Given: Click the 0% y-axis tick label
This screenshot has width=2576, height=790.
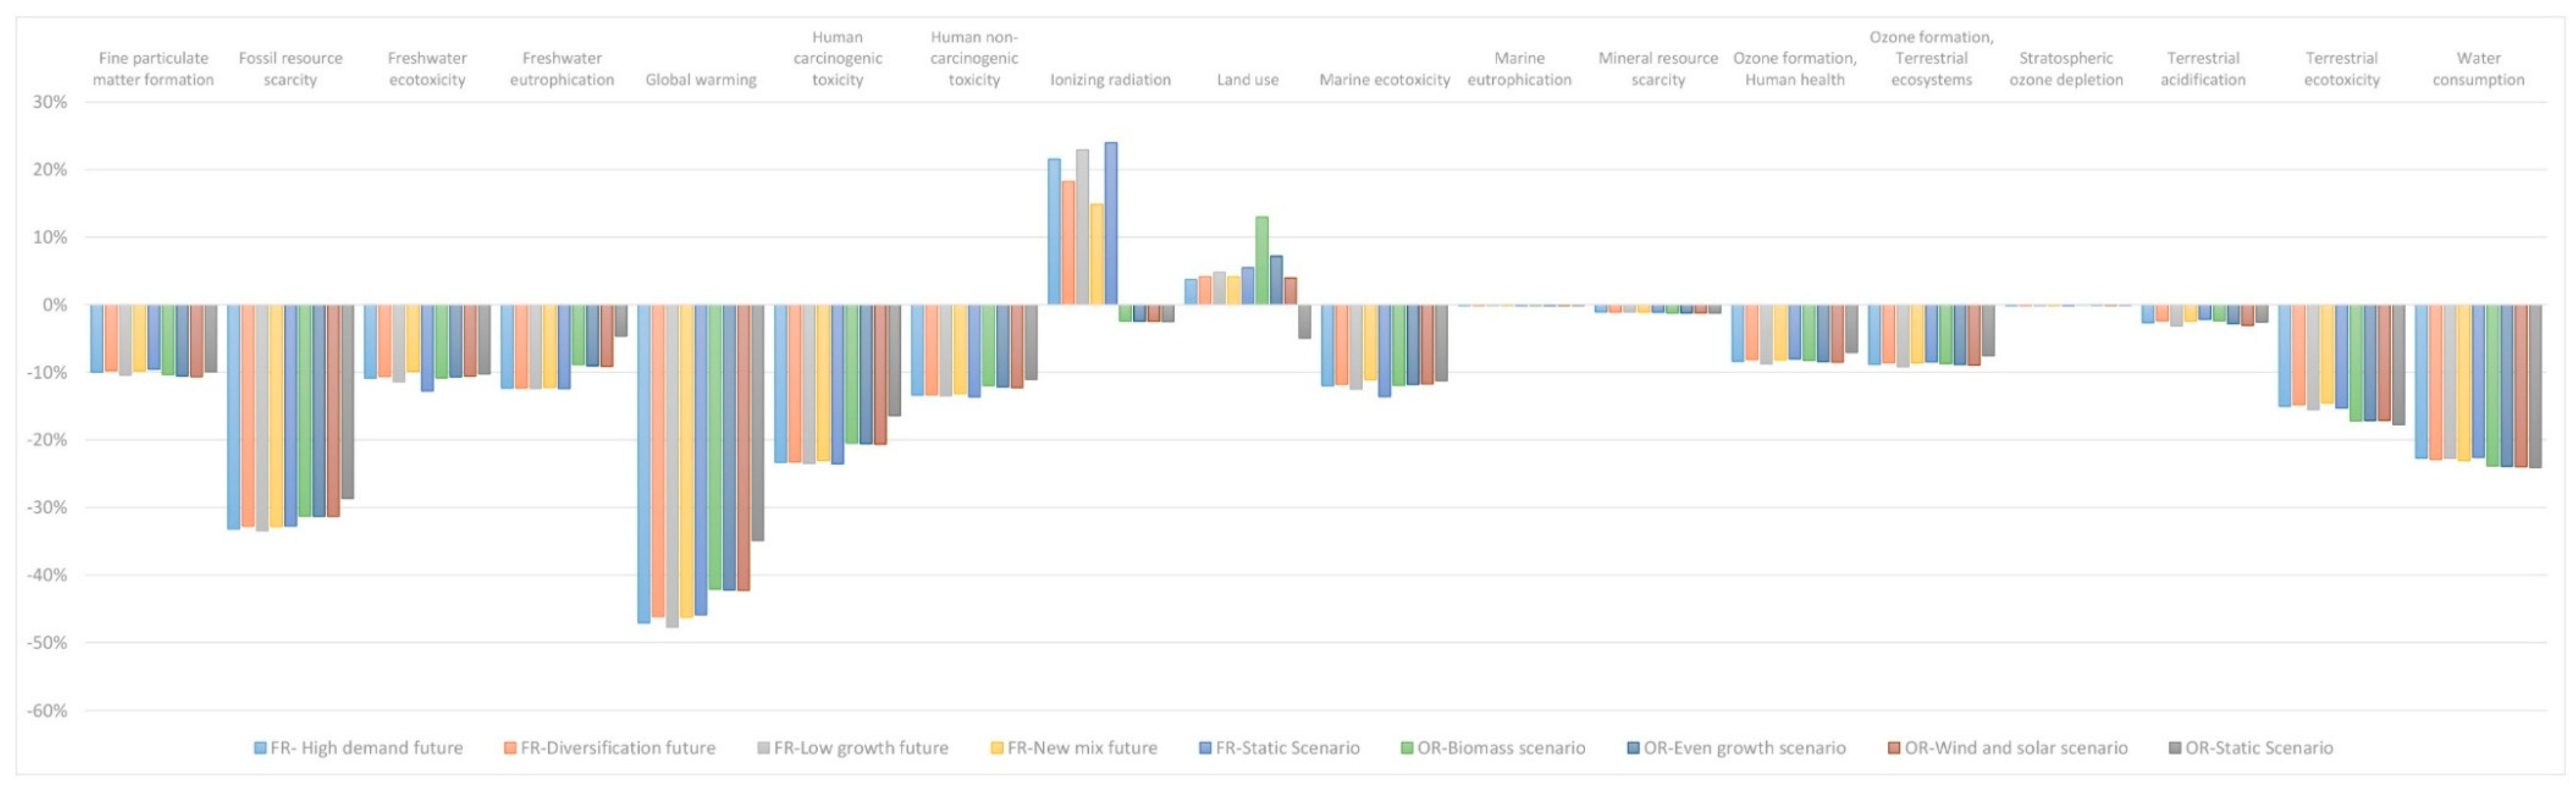Looking at the screenshot, I should 55,305.
